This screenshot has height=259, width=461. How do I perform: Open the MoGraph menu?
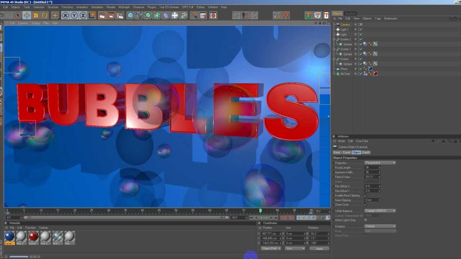coord(124,7)
